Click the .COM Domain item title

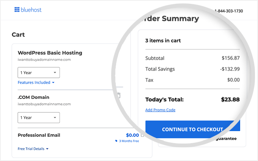click(33, 97)
